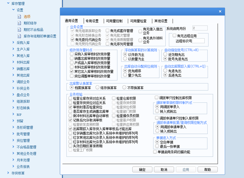Click the icon beside 库存年结期初单据设置
244x178 pixels.
click(x=19, y=36)
